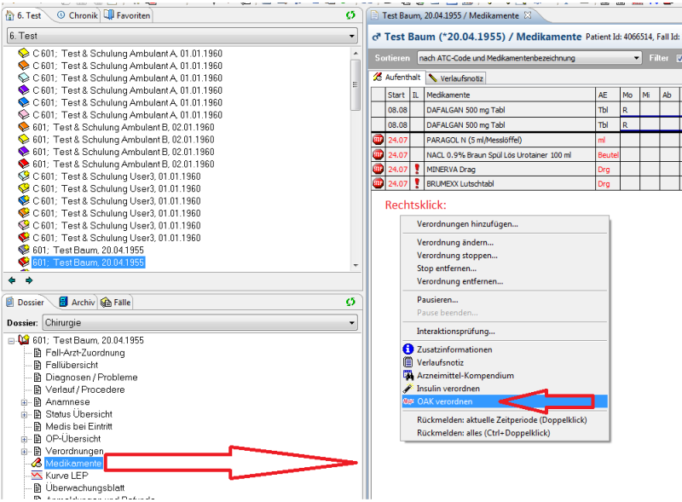Expand the Anamnese tree node

point(25,402)
